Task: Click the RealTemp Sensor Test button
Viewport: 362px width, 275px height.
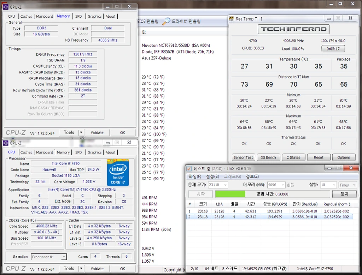Action: [x=243, y=158]
